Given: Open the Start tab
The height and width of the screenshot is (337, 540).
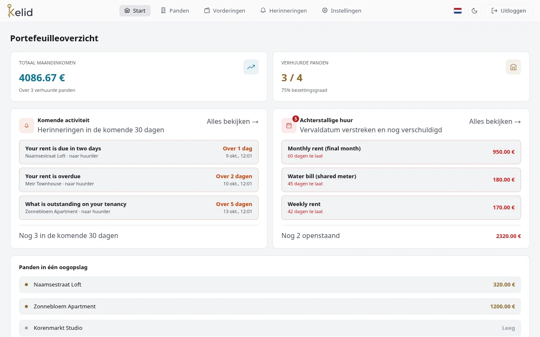Looking at the screenshot, I should 135,11.
